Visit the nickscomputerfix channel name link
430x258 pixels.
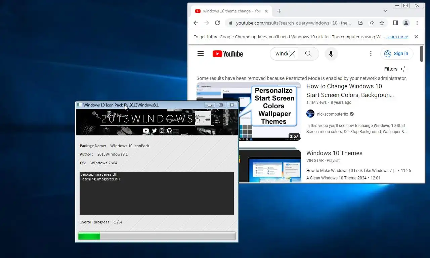[x=333, y=114]
